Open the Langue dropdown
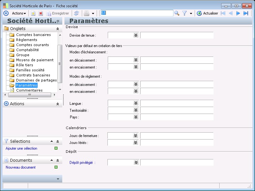This screenshot has height=191, width=255. (x=136, y=103)
